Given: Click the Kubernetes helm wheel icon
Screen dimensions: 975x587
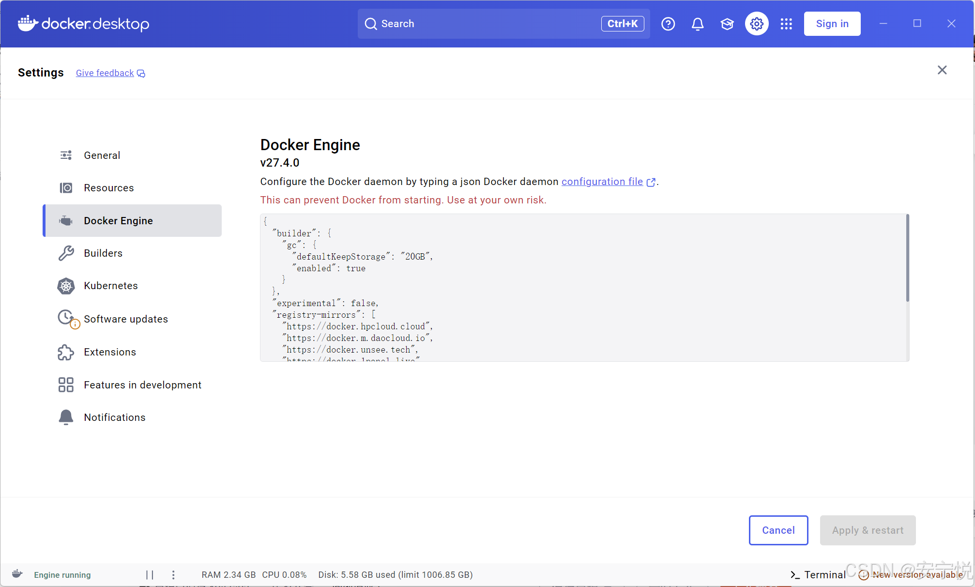Looking at the screenshot, I should click(66, 286).
